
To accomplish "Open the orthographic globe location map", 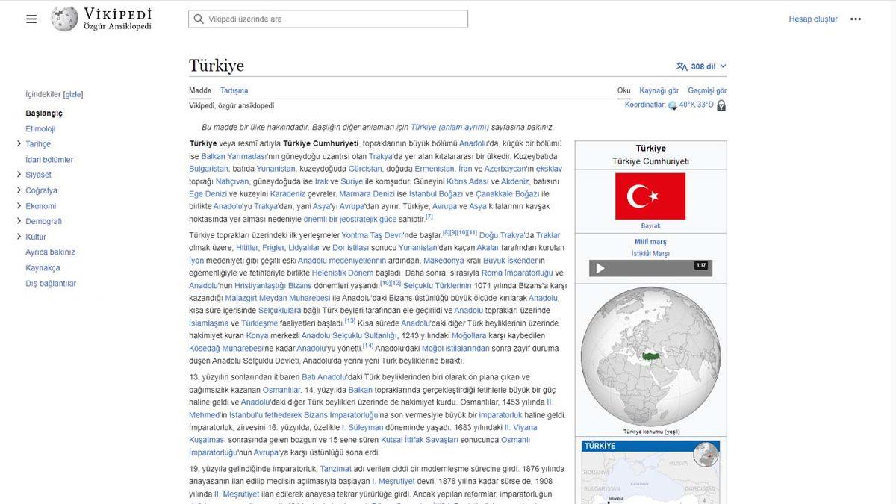I will [x=650, y=356].
